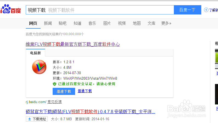Click the 维棠 software round logo icon
Image resolution: width=218 pixels, height=123 pixels.
39,67
